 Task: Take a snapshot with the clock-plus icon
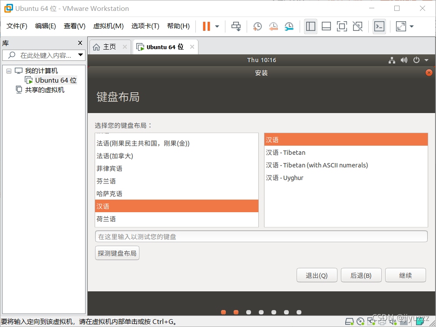tap(258, 27)
